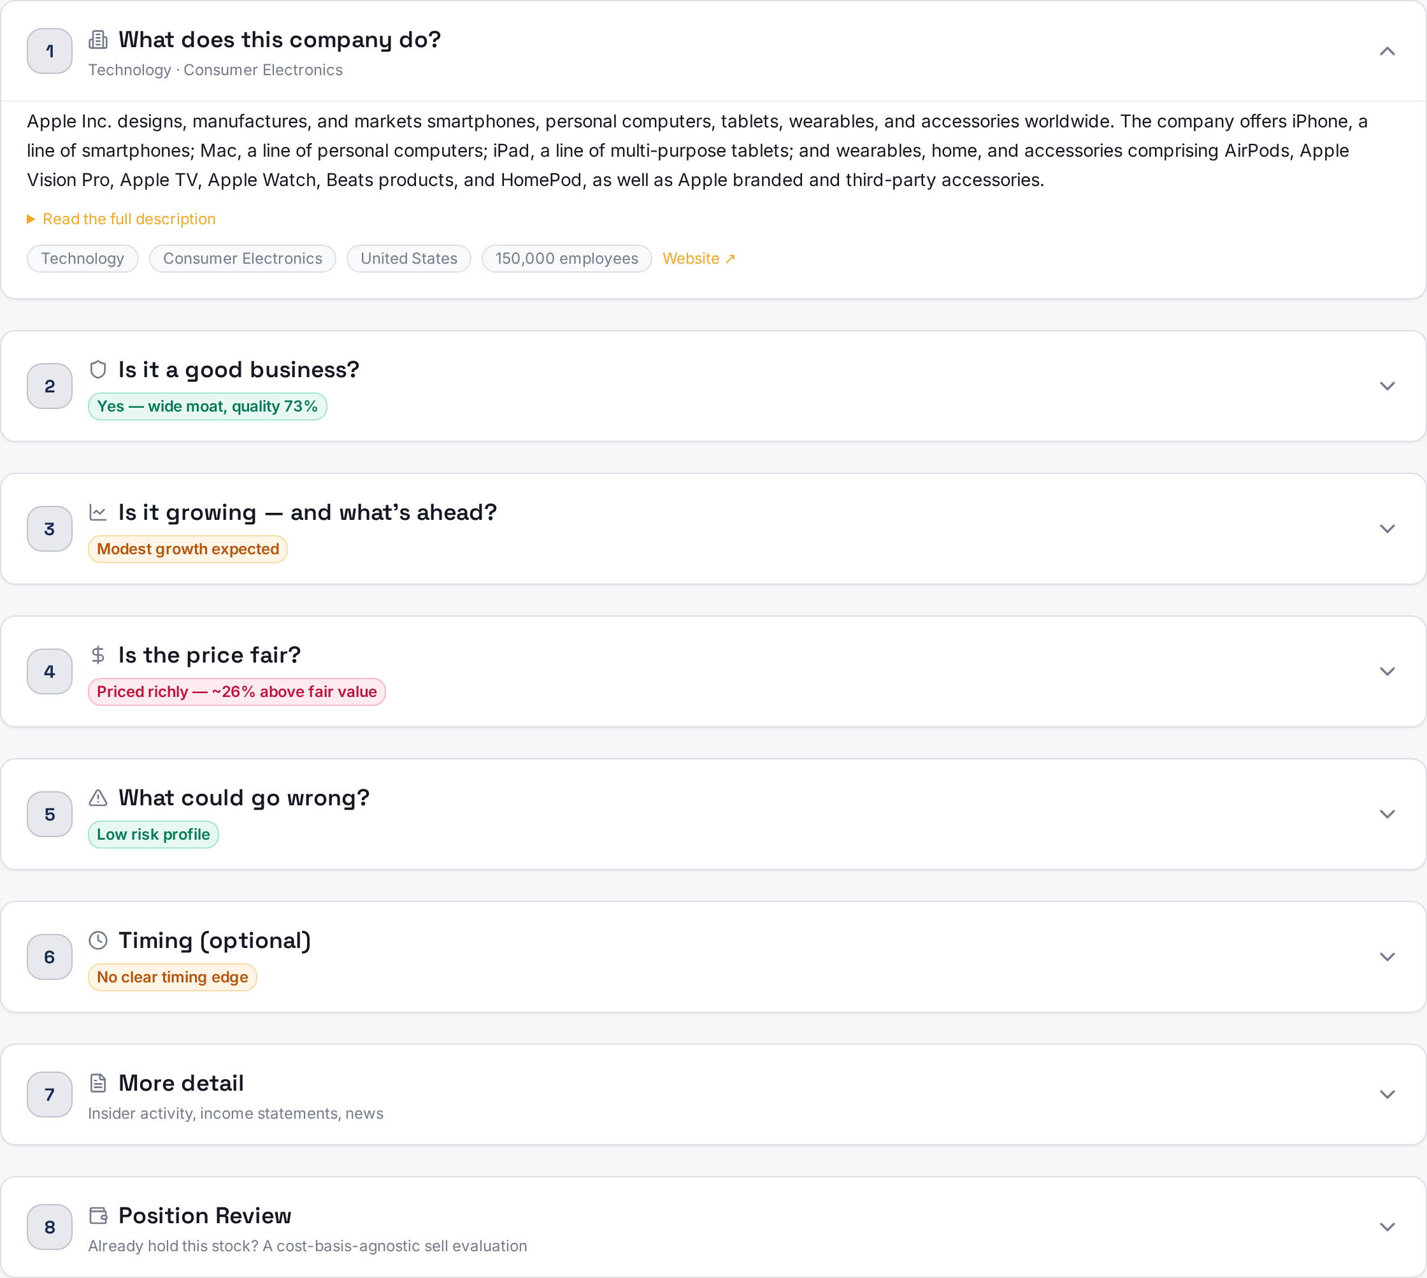Image resolution: width=1427 pixels, height=1278 pixels.
Task: Click the clock icon next to Timing
Action: pyautogui.click(x=98, y=940)
